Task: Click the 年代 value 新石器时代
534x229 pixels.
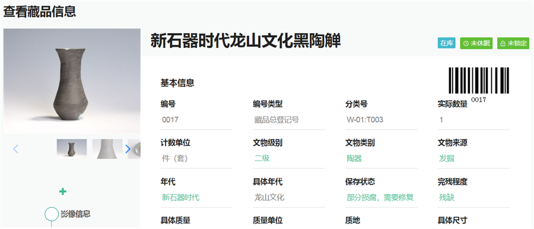Action: 181,198
